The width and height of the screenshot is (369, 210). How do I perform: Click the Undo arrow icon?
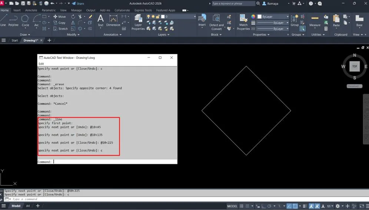52,4
